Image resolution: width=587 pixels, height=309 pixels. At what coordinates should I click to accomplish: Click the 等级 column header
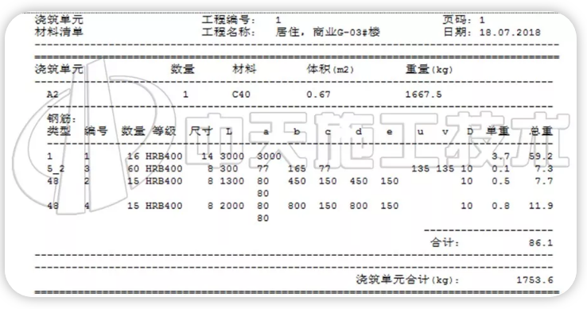click(x=164, y=131)
